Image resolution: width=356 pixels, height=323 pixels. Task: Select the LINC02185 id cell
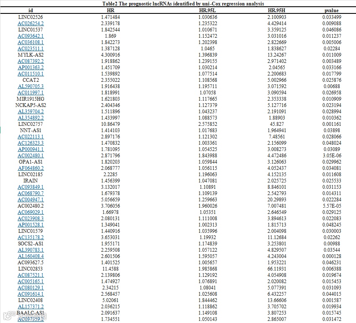(31, 175)
